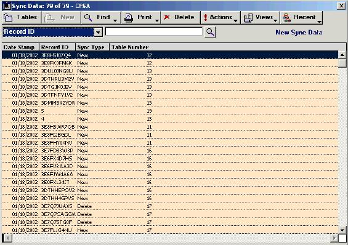
Task: Select record 3E0FXL34IT
Action: point(170,182)
